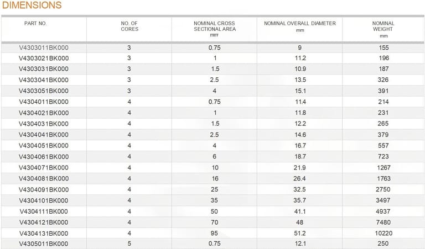Click the Nominal Cross Sectional Area header
425x249 pixels.
click(214, 27)
